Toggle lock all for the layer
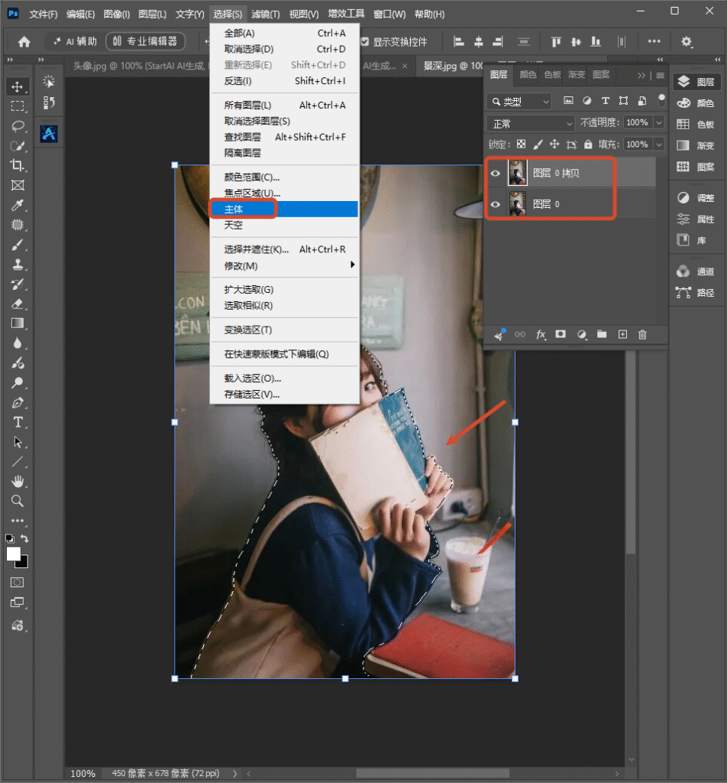This screenshot has width=727, height=783. [588, 145]
